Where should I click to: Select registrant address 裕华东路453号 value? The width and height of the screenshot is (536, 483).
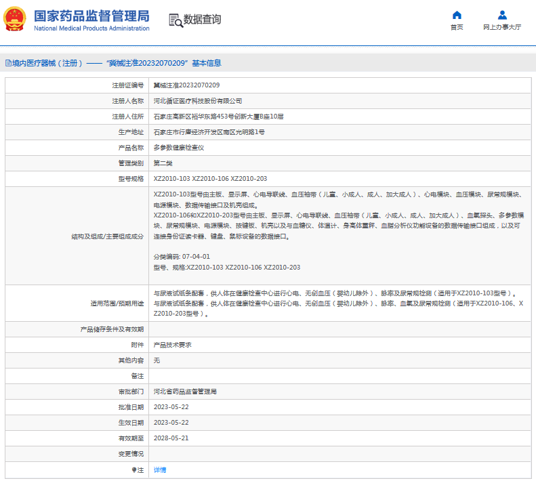click(x=218, y=117)
